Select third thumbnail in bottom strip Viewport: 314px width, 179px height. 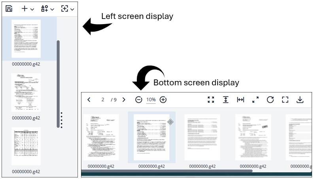[x=202, y=137]
